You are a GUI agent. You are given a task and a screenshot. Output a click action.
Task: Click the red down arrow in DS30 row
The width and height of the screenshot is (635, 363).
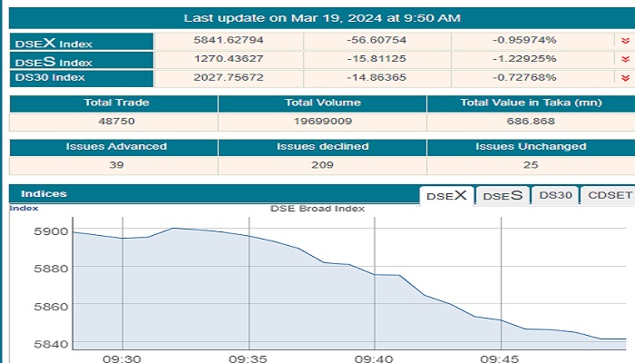coord(624,77)
